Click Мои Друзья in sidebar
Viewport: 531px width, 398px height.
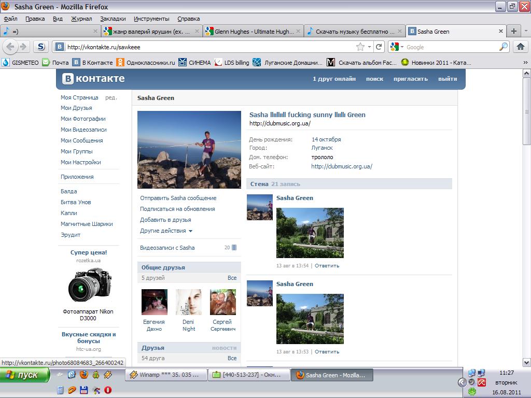click(x=76, y=108)
